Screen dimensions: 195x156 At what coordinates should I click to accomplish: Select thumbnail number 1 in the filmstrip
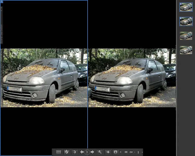pyautogui.click(x=186, y=7)
